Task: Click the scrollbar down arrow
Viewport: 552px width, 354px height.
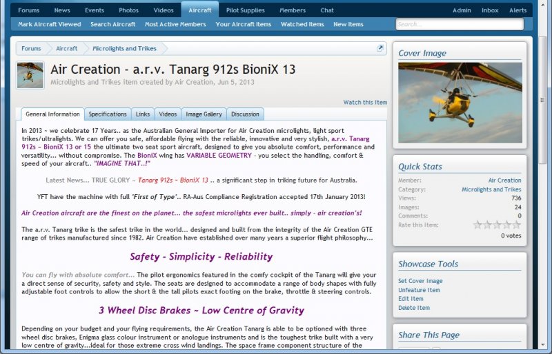Action: click(542, 345)
